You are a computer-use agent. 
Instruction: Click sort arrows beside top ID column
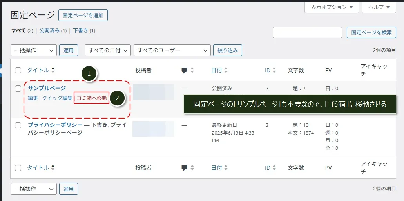click(274, 70)
